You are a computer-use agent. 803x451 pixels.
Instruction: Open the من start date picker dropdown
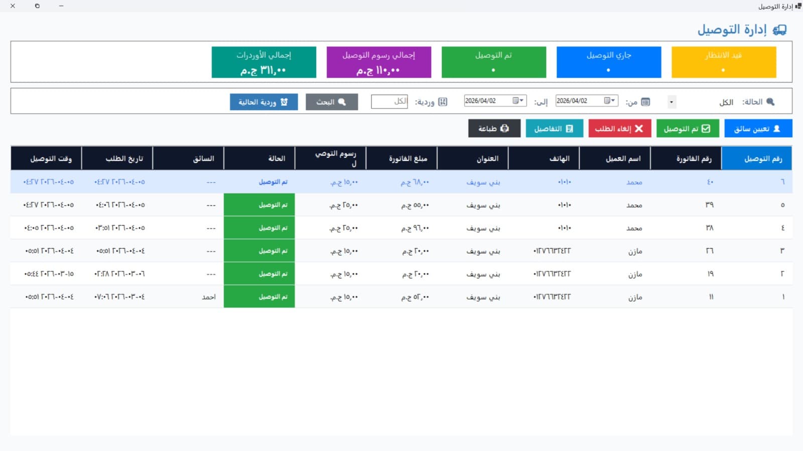610,101
